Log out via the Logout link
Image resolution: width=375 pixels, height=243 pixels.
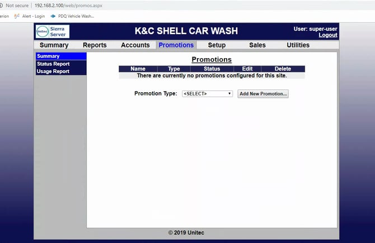click(327, 35)
